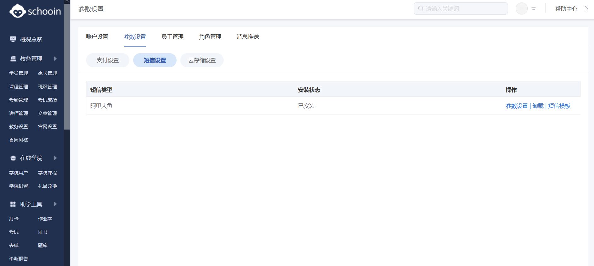Open 考试 under 助学工具
Image resolution: width=594 pixels, height=266 pixels.
tap(14, 232)
